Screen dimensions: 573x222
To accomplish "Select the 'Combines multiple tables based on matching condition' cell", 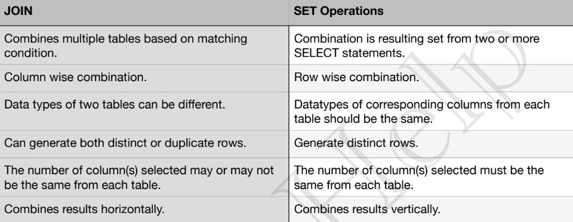I will point(144,45).
